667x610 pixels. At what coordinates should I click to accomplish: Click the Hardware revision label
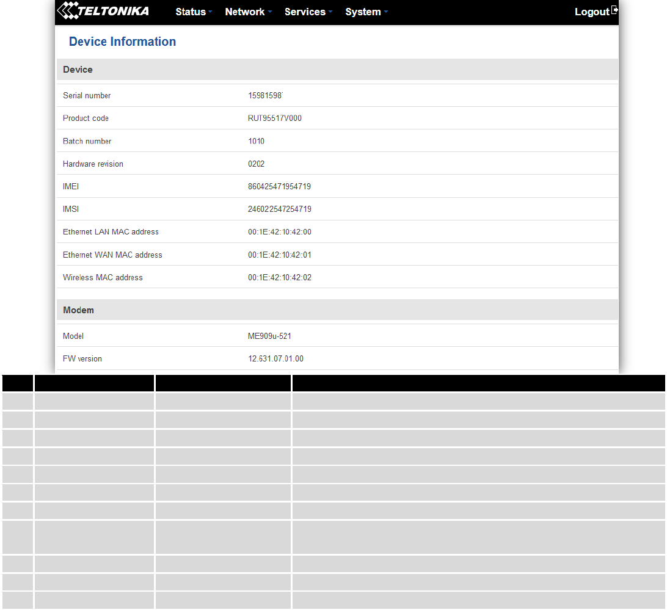[93, 164]
